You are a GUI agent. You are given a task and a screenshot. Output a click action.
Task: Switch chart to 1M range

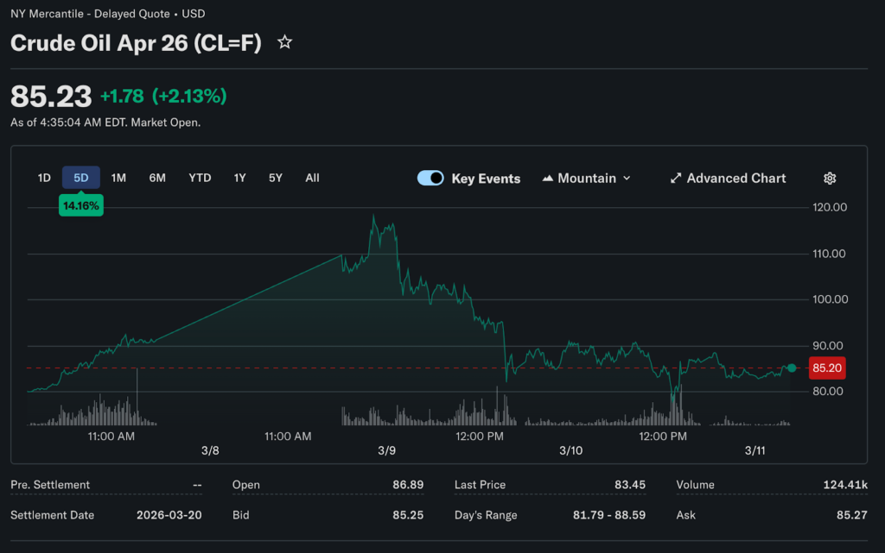(x=119, y=178)
